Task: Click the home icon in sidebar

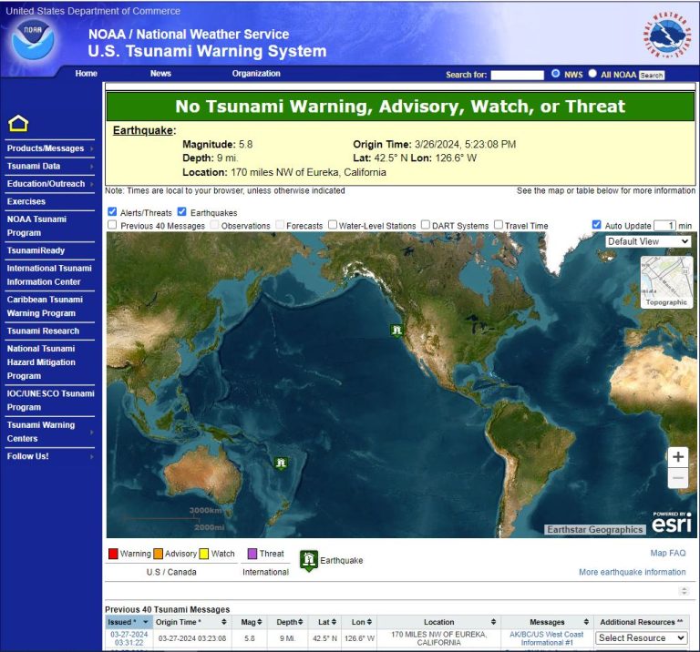Action: point(18,124)
